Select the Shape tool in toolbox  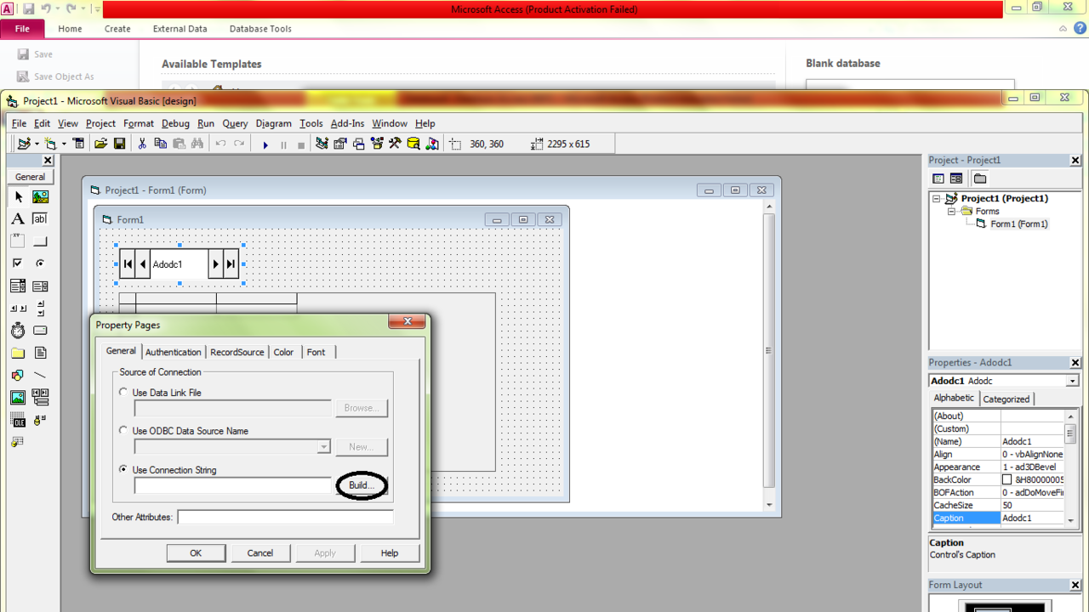18,375
